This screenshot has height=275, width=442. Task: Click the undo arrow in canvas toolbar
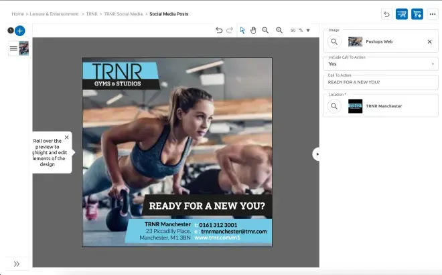pos(219,30)
